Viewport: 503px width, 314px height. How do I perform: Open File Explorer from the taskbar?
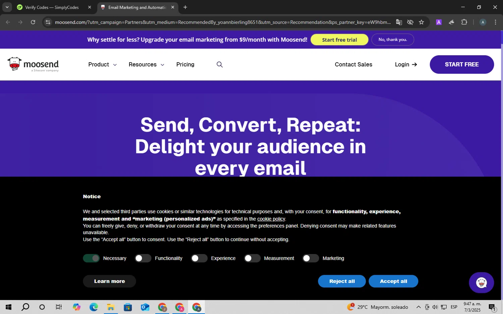pos(111,307)
